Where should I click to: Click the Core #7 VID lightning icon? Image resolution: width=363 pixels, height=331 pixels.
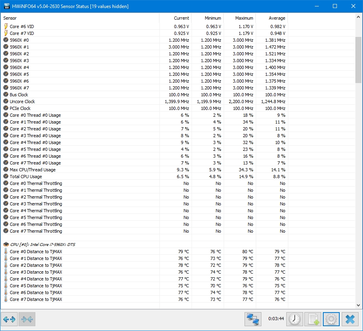pyautogui.click(x=6, y=33)
